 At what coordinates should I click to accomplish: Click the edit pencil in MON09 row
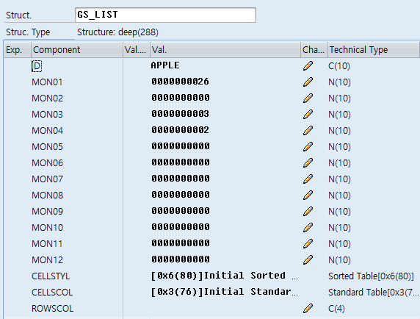pyautogui.click(x=308, y=211)
